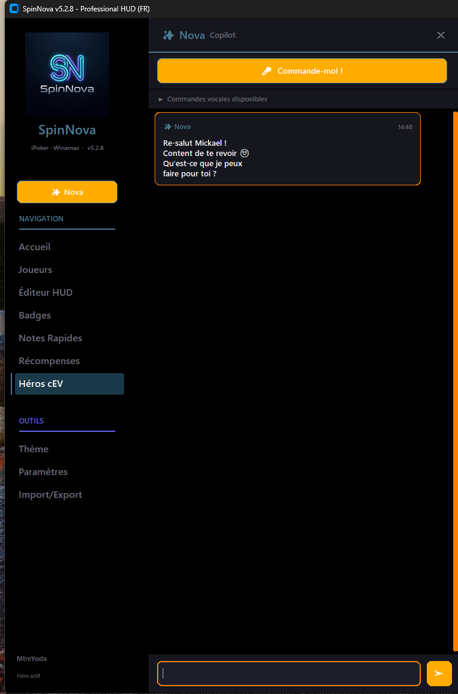This screenshot has height=694, width=458.
Task: Click the iPoker · Winamax version line
Action: tap(67, 148)
